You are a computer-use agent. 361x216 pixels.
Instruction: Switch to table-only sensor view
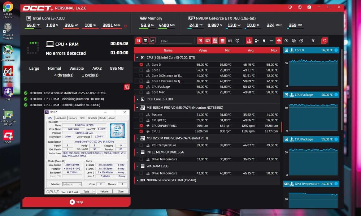pos(145,41)
